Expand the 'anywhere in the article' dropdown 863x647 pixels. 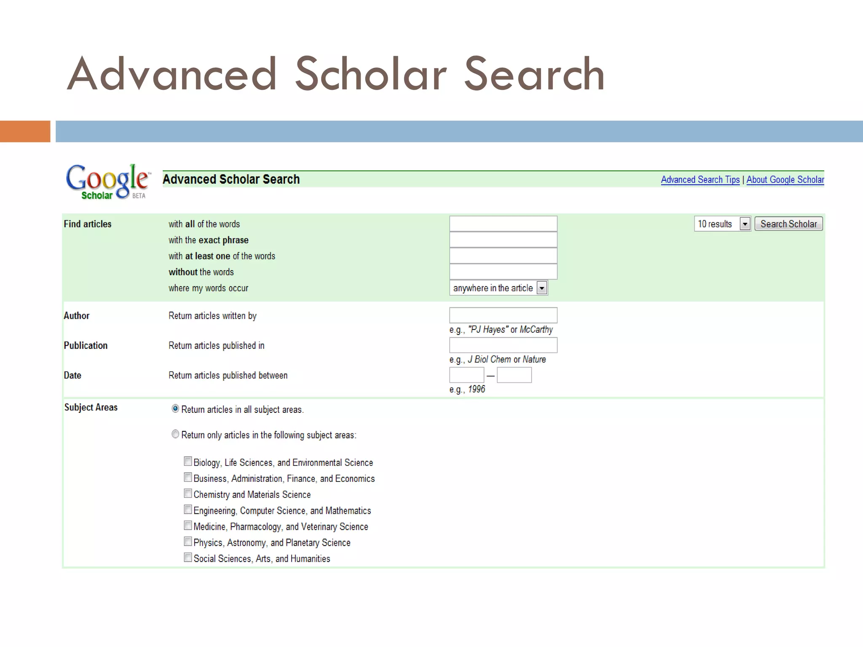(499, 288)
